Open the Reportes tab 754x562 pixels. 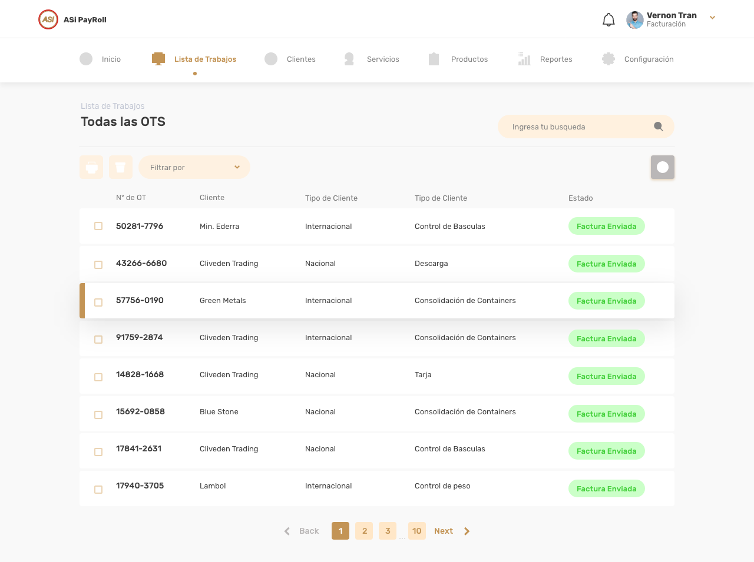556,59
